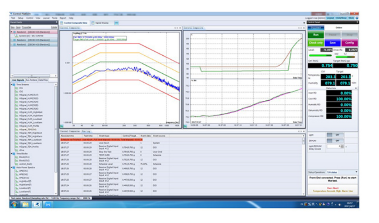The image size is (379, 223).
Task: Open the Status/Operations panel dropdown arrow
Action: [x=356, y=172]
